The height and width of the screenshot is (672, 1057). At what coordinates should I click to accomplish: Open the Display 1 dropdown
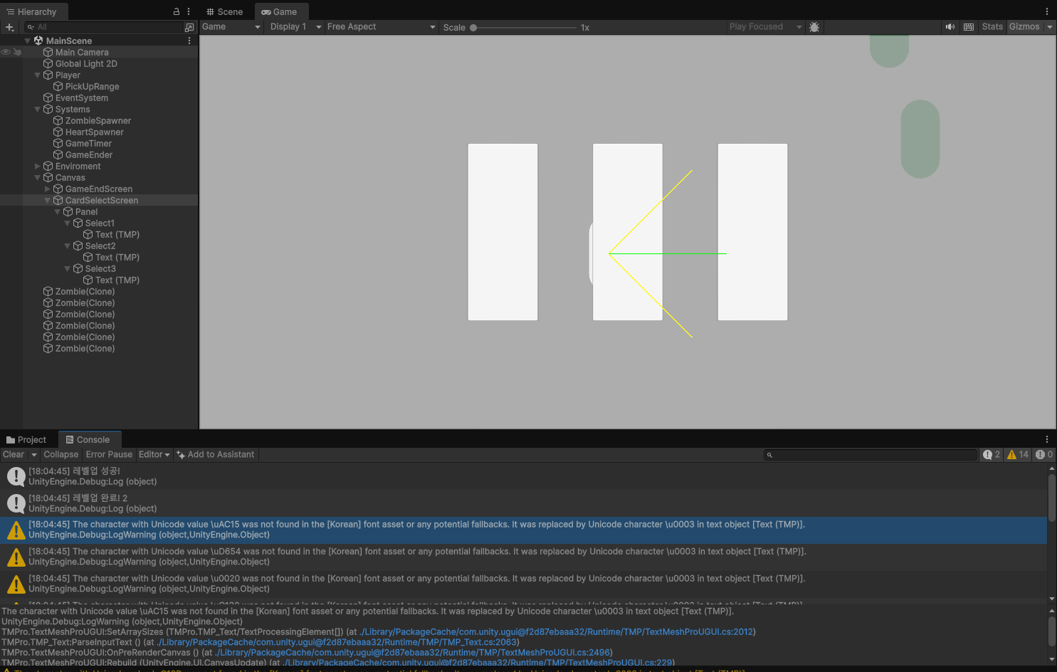pyautogui.click(x=296, y=27)
